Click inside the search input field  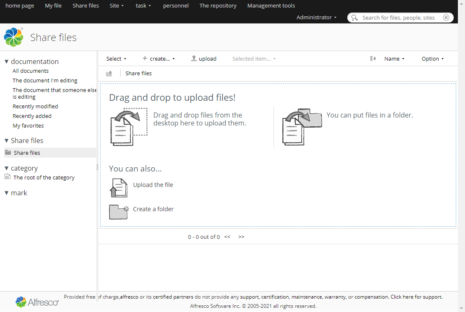(x=398, y=18)
